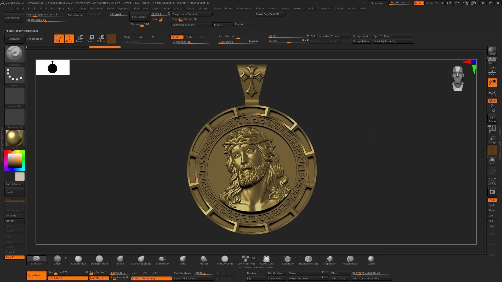Toggle Activate Symmetry
This screenshot has width=502, height=282.
151,278
